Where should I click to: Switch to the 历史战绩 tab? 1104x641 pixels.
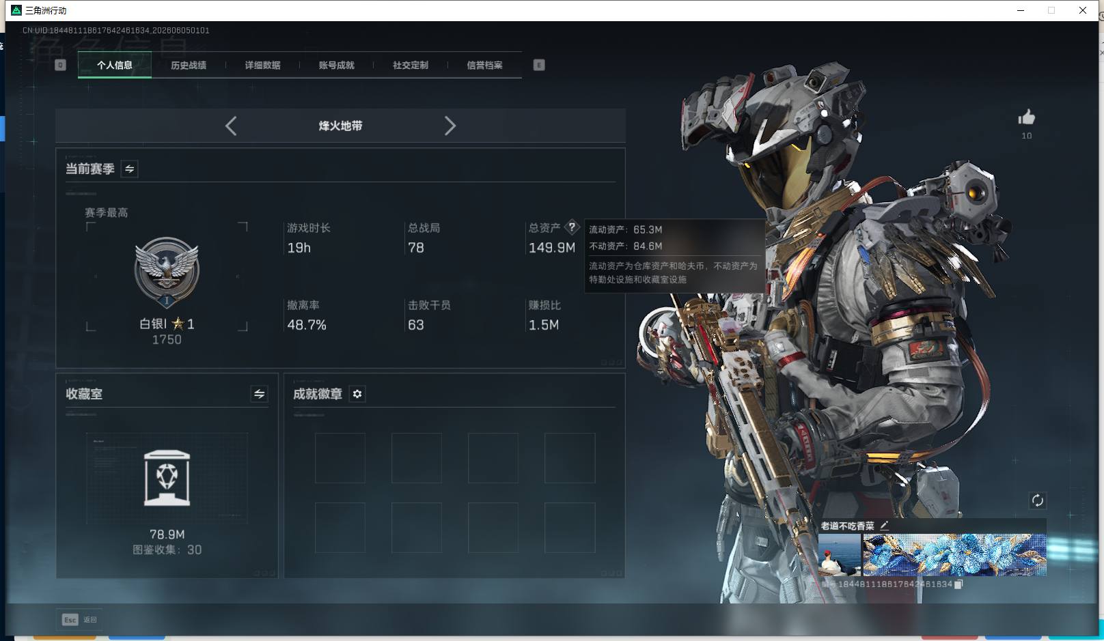[x=189, y=66]
